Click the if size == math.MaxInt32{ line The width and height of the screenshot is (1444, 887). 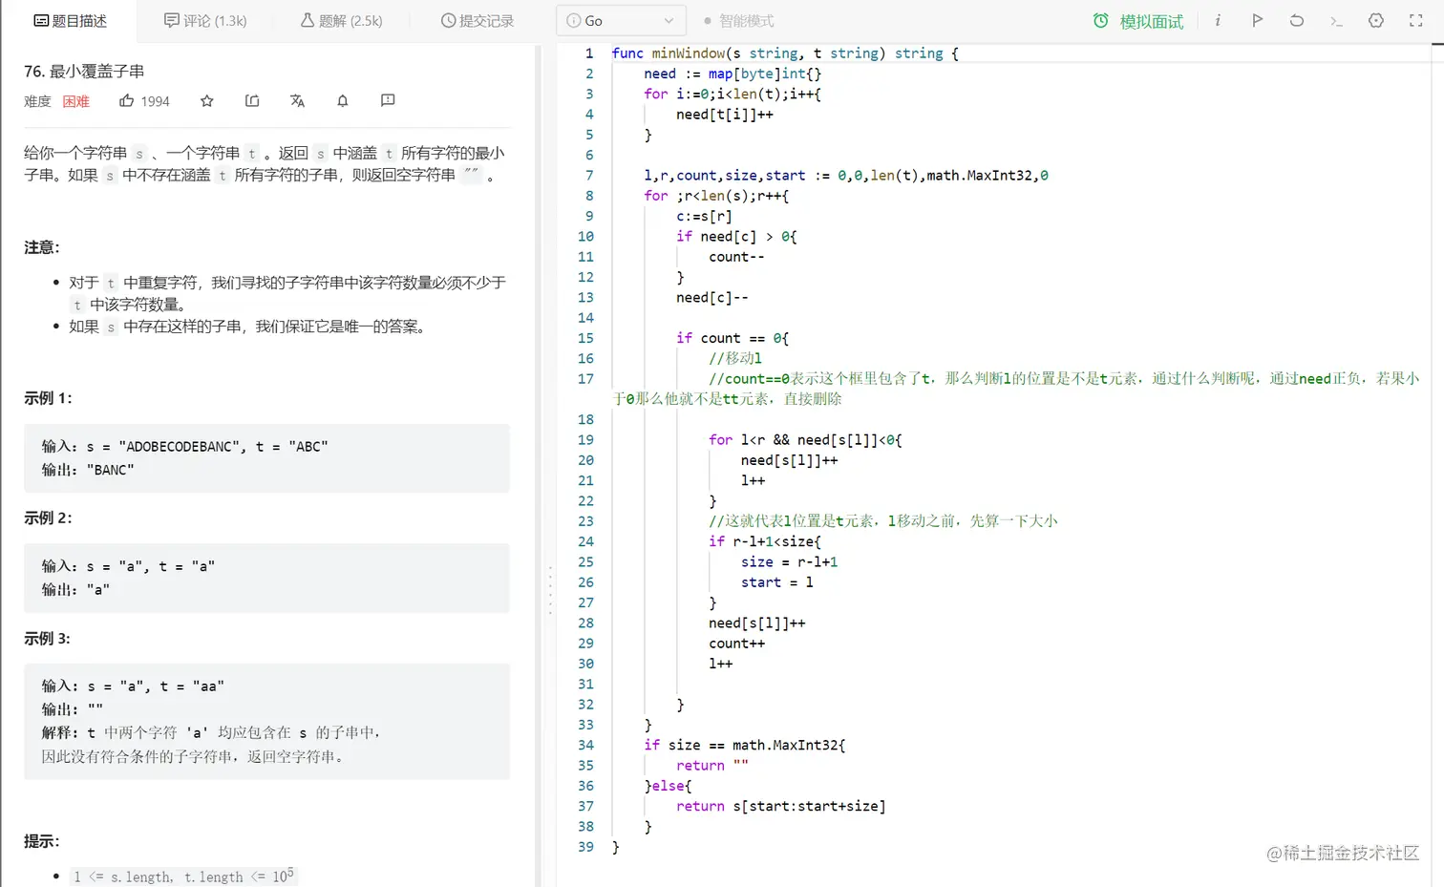click(x=745, y=745)
